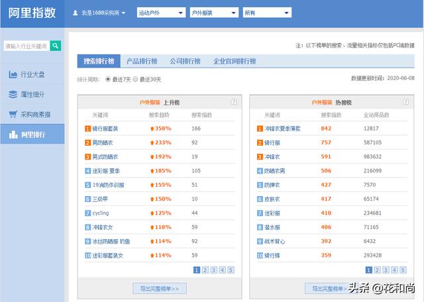Go to page 2 of 上升榜
The height and width of the screenshot is (302, 424).
[x=205, y=270]
